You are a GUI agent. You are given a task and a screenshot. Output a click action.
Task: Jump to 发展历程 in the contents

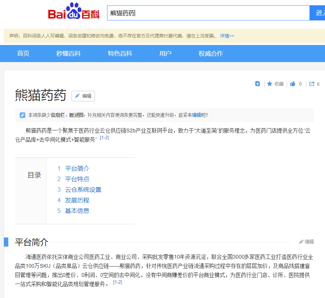click(77, 200)
